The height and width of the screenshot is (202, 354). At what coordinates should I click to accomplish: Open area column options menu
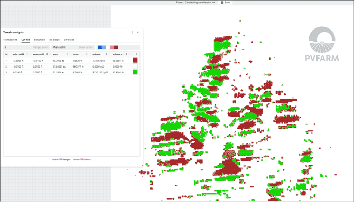[x=67, y=54]
